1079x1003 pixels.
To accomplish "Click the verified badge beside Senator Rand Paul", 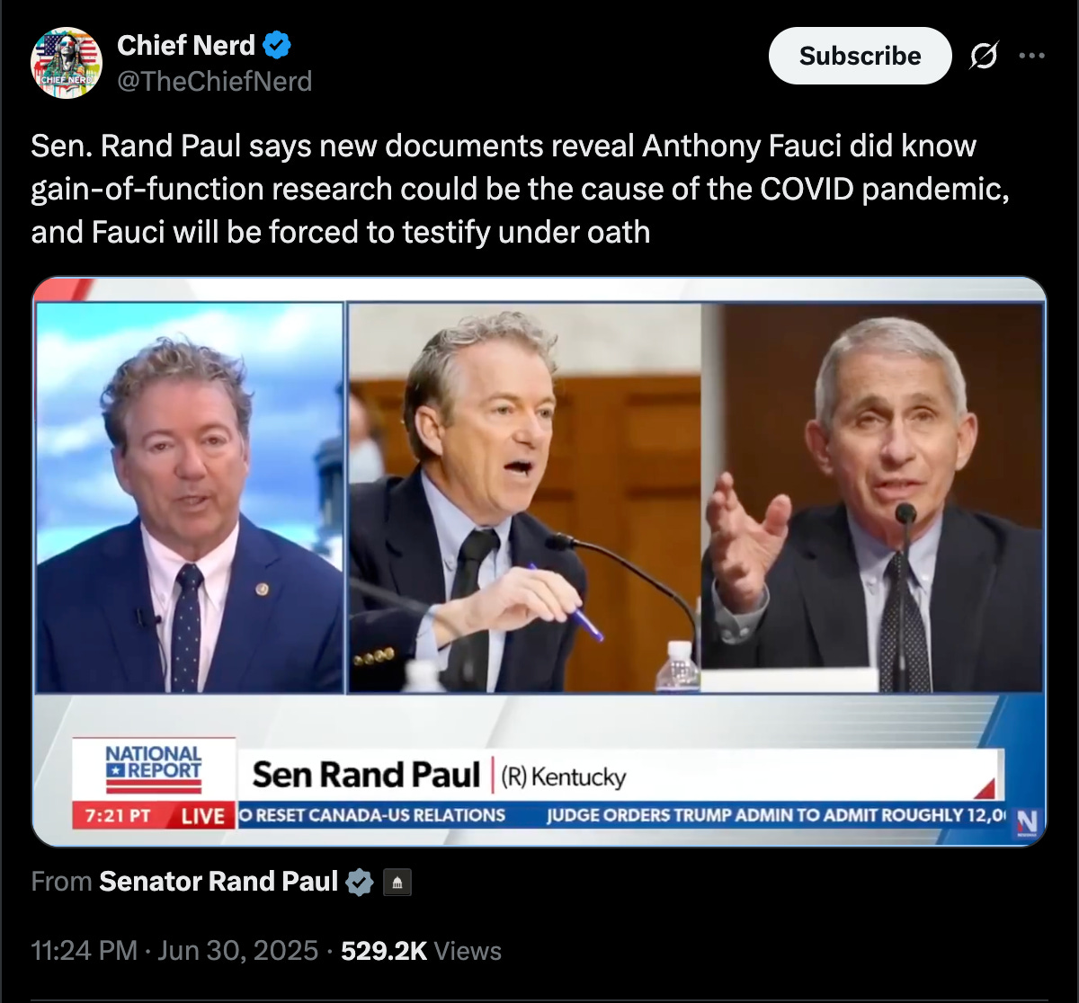I will point(360,882).
